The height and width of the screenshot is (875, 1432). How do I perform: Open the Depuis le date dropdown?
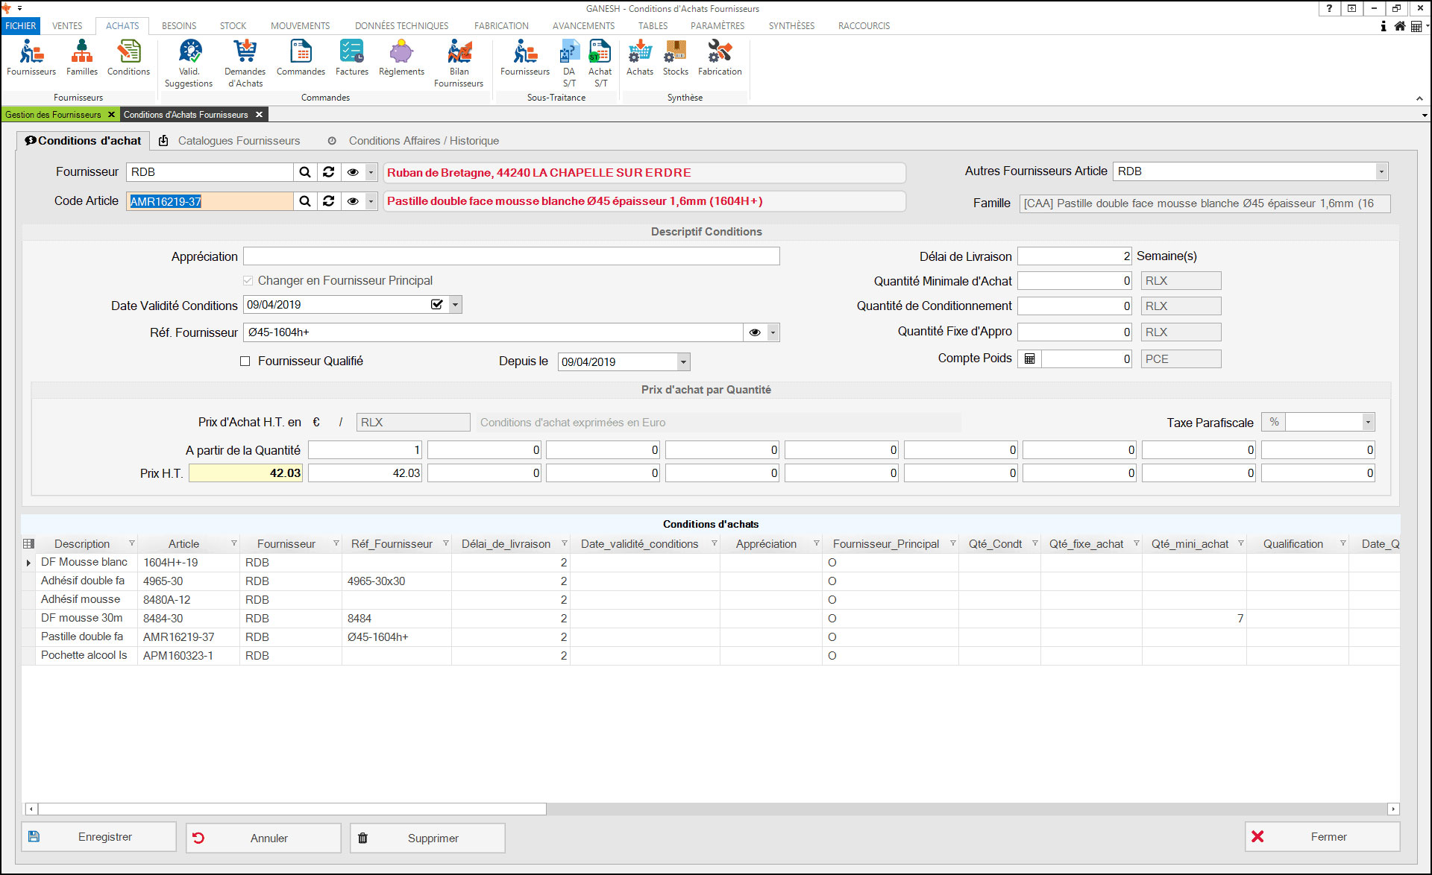tap(682, 362)
